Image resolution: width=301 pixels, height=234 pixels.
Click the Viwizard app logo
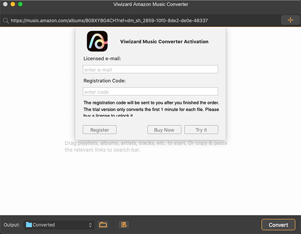click(97, 41)
